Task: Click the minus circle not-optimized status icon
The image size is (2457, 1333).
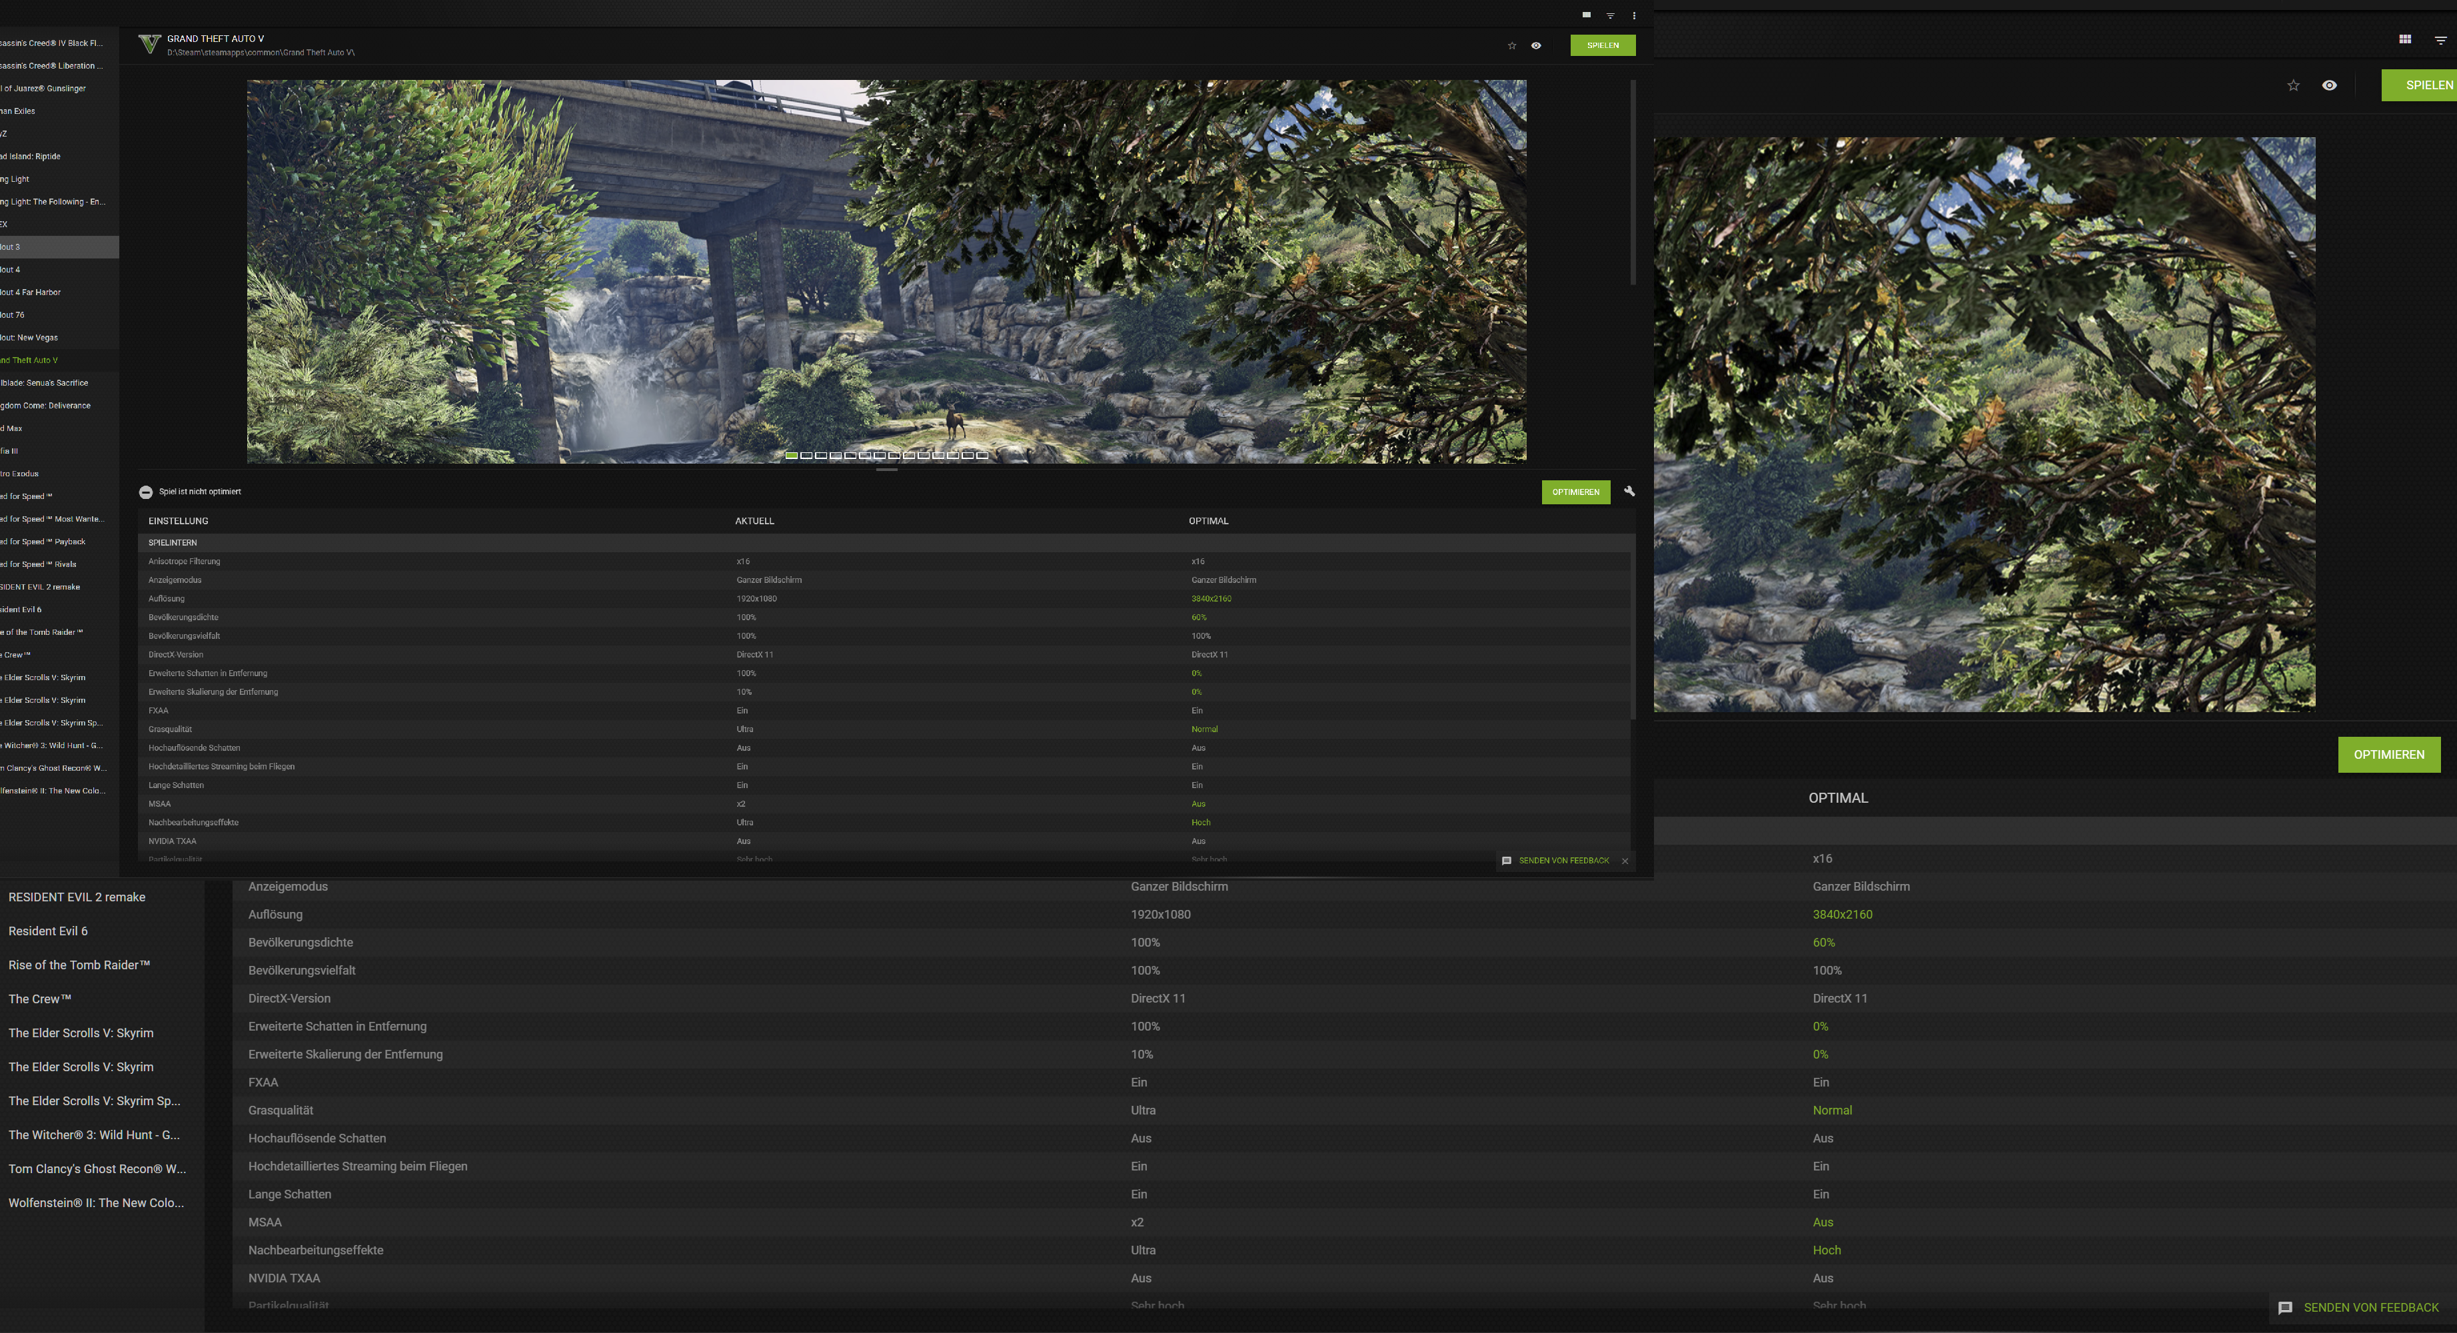Action: click(x=146, y=492)
